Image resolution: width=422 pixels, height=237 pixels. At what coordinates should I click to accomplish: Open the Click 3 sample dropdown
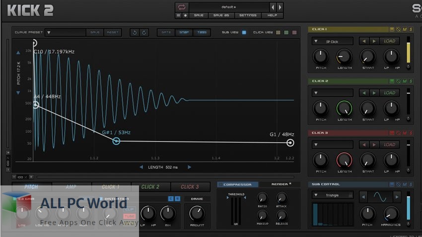(332, 145)
